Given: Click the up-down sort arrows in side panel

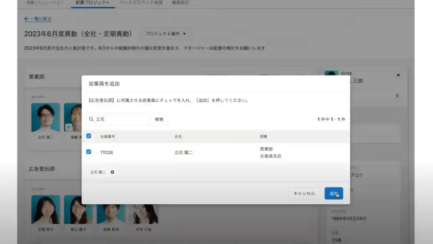Looking at the screenshot, I should [x=397, y=96].
